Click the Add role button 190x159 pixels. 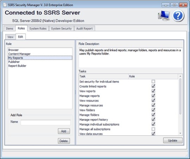point(64,131)
